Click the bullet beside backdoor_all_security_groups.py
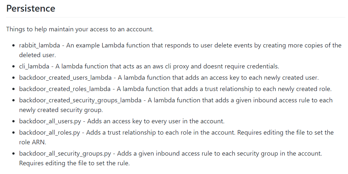The image size is (348, 174). (x=13, y=154)
